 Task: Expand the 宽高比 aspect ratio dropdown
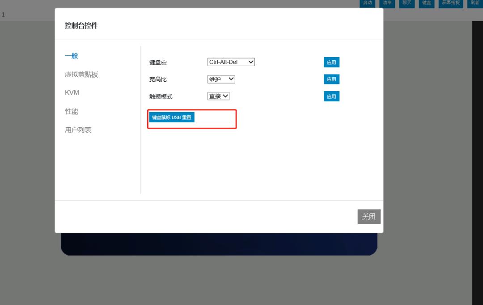tap(221, 79)
